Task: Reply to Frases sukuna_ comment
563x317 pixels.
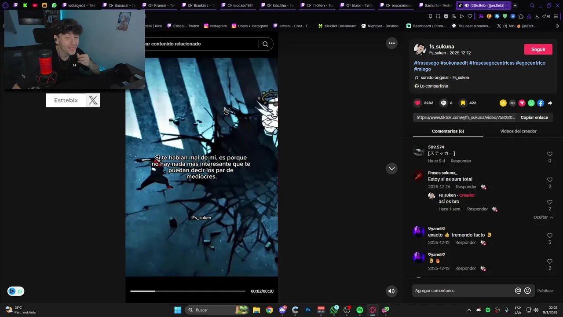Action: click(466, 187)
